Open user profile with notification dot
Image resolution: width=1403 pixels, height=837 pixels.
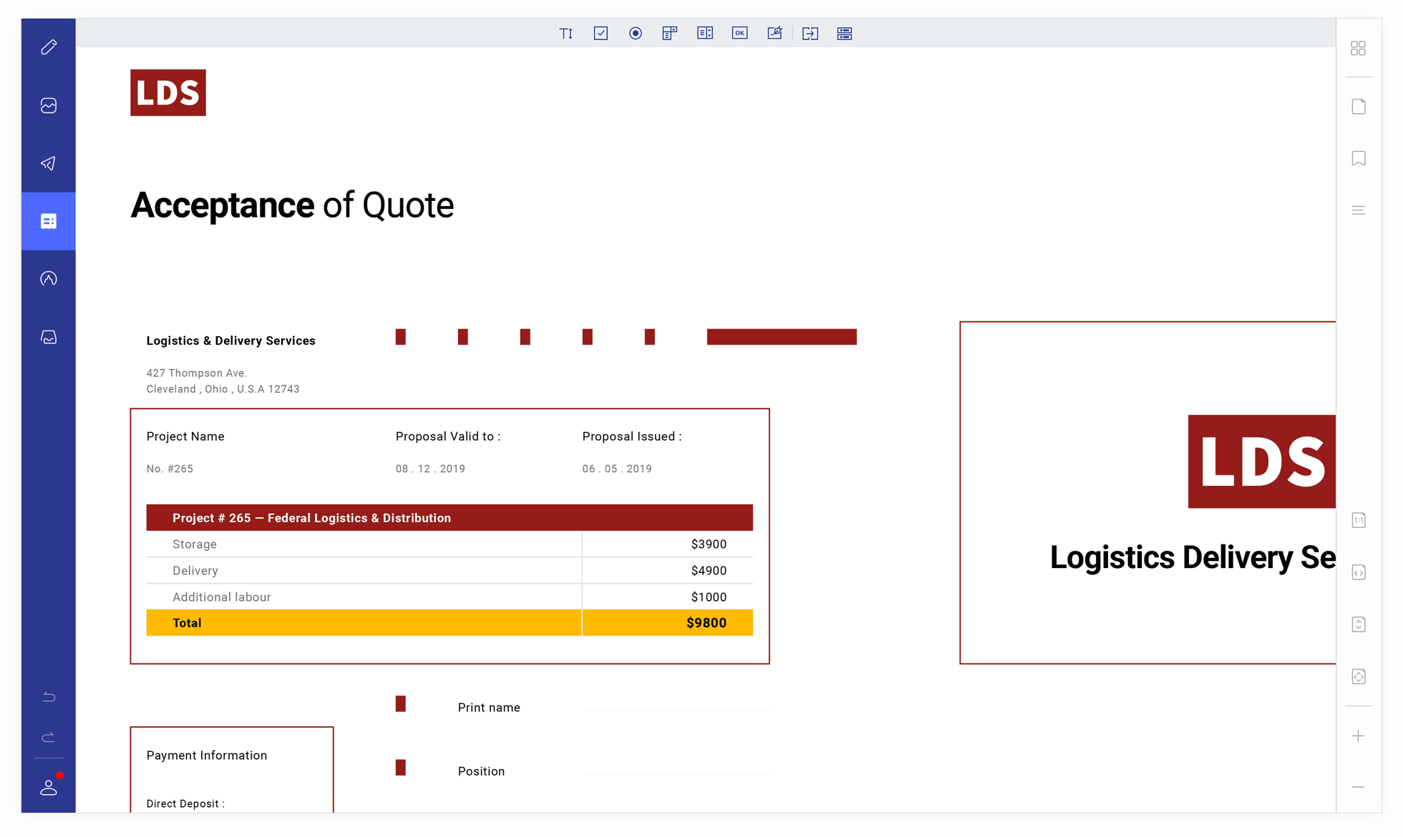[x=49, y=788]
